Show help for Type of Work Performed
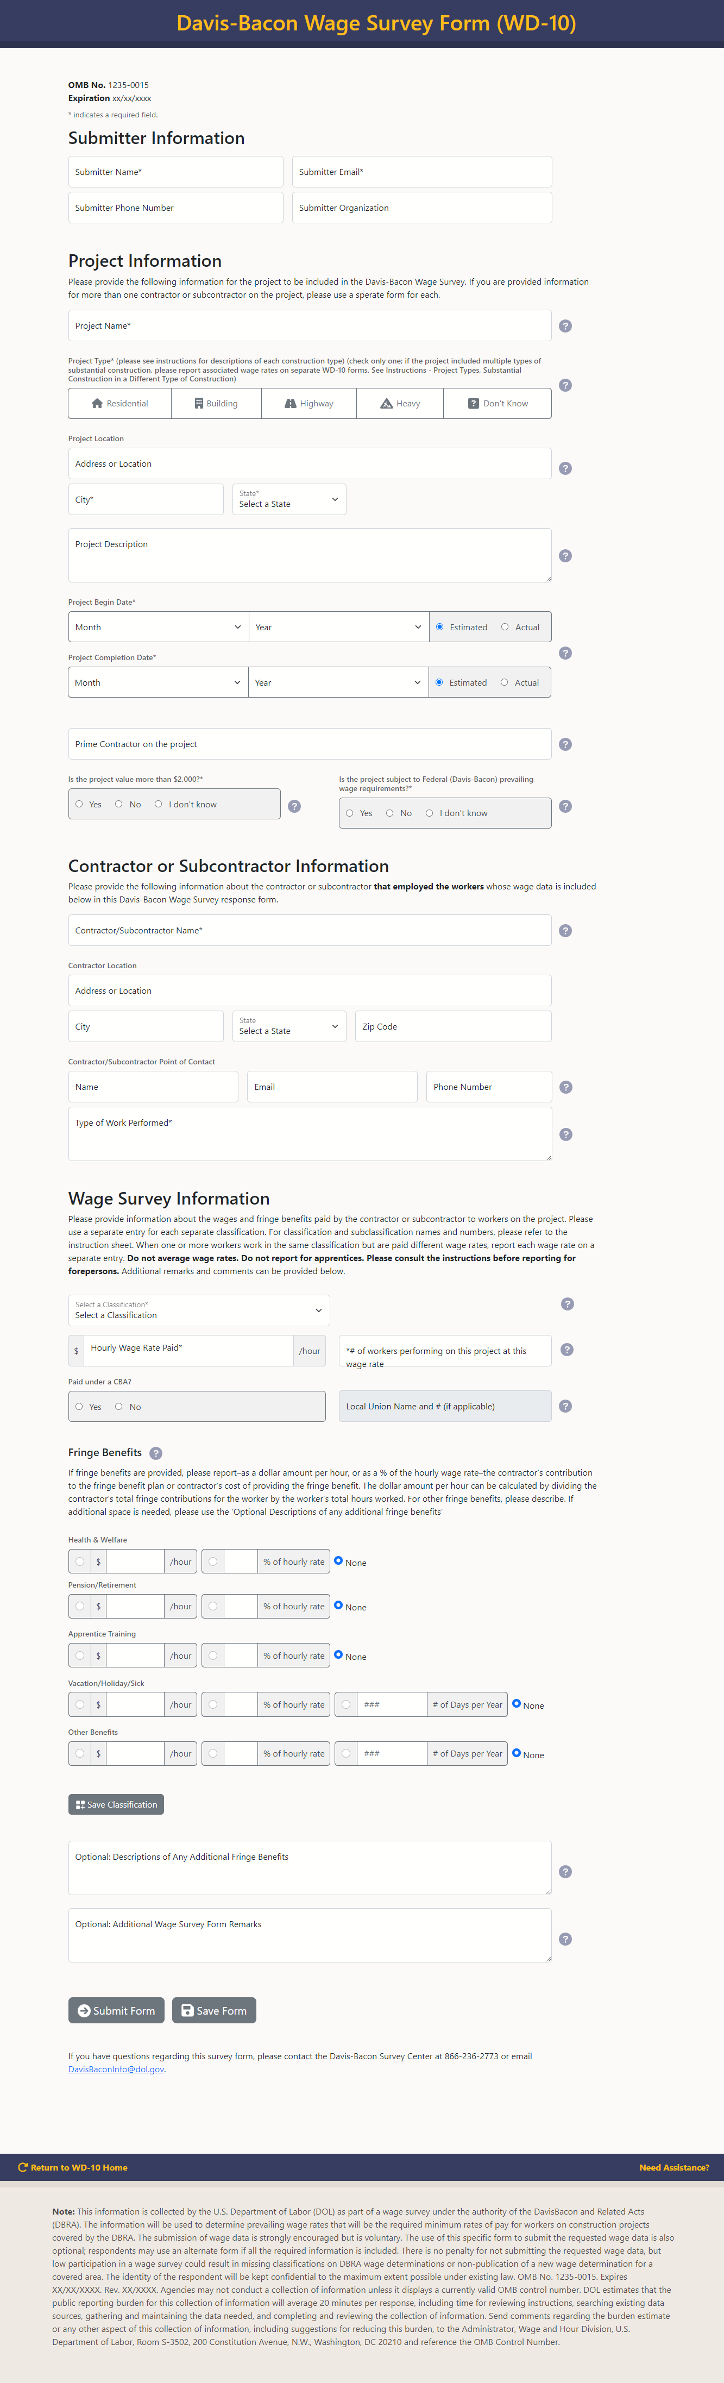The width and height of the screenshot is (724, 2383). coord(565,1134)
